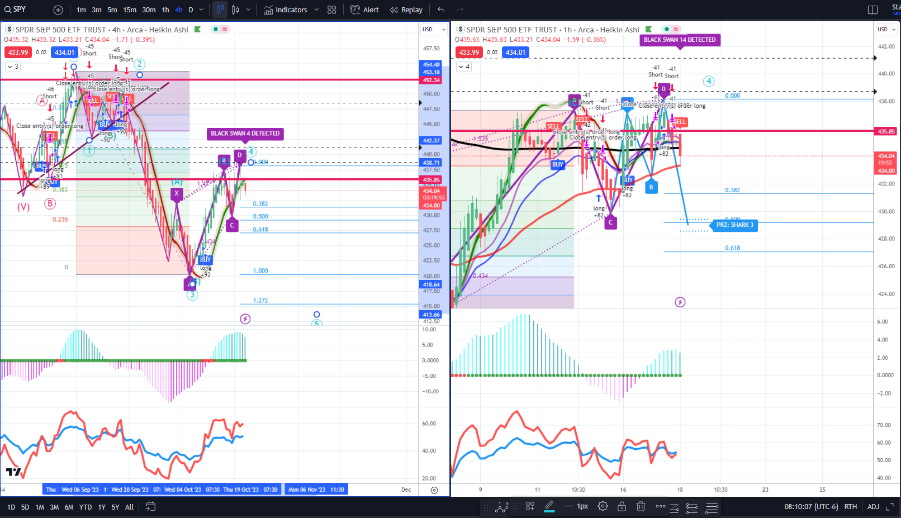This screenshot has height=518, width=901.
Task: Expand the chart style dropdown arrow
Action: pyautogui.click(x=248, y=10)
